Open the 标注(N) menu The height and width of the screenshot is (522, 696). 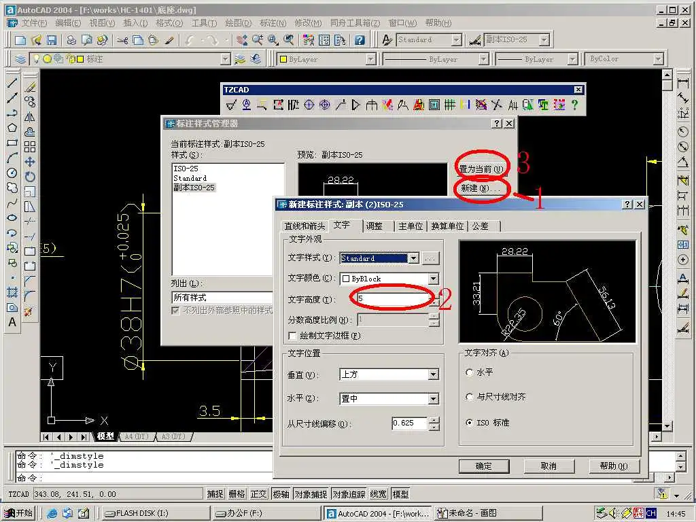pyautogui.click(x=273, y=22)
